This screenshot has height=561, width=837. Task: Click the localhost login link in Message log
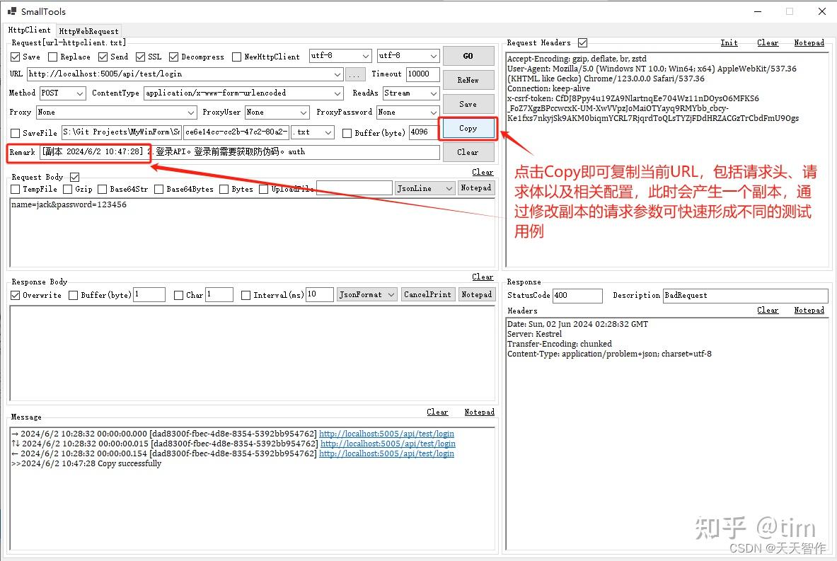pyautogui.click(x=386, y=433)
